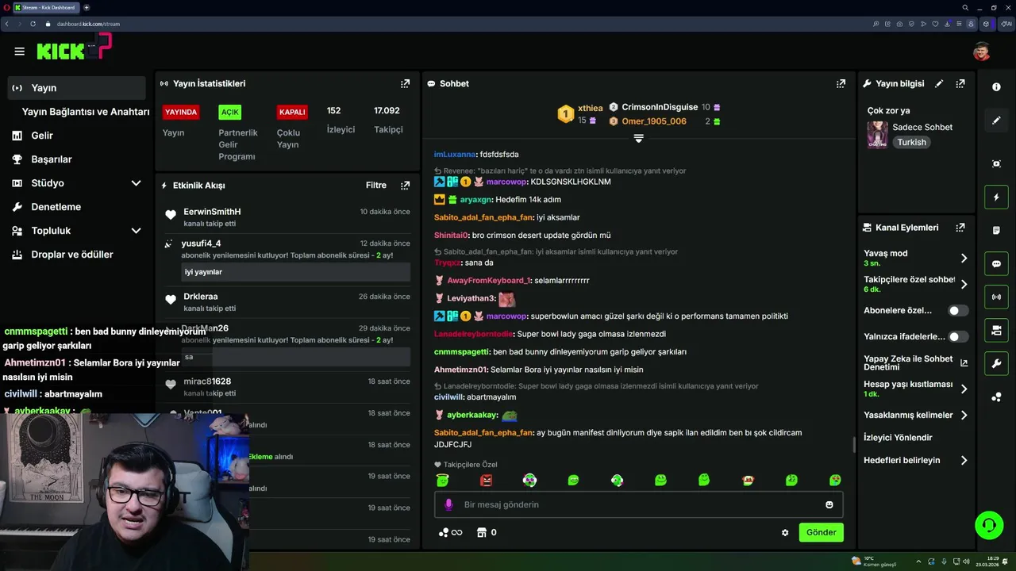1016x571 pixels.
Task: Open Başarılar in the sidebar
Action: (77, 159)
